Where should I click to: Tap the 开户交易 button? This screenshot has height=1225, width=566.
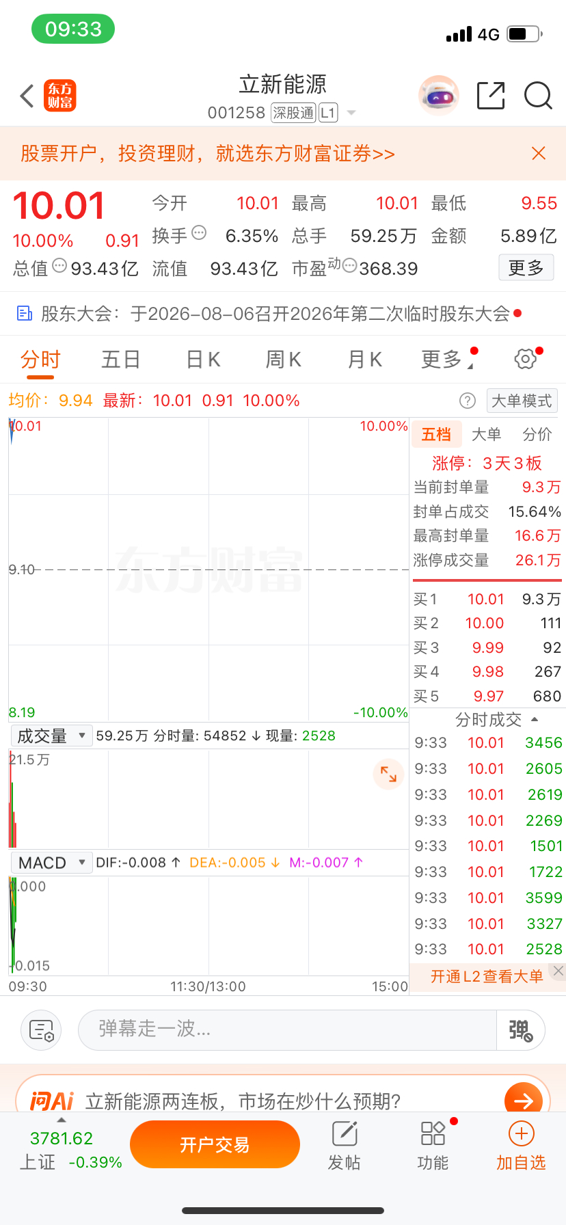(x=215, y=1144)
